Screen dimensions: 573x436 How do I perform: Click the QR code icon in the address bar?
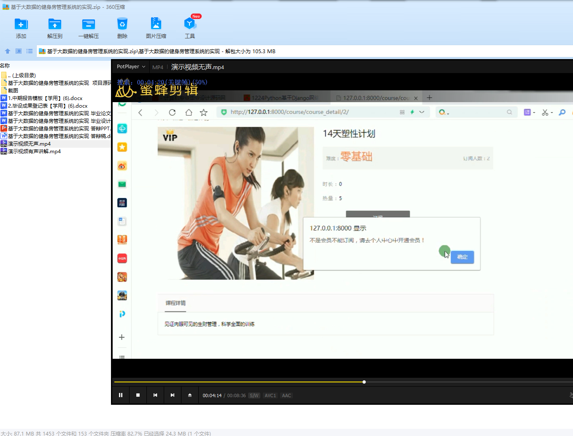click(402, 112)
